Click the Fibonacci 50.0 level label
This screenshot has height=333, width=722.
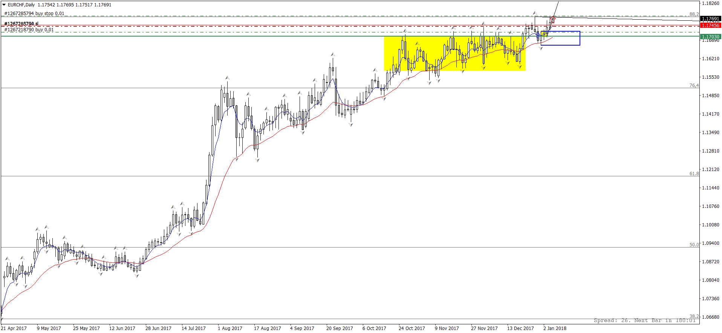694,245
